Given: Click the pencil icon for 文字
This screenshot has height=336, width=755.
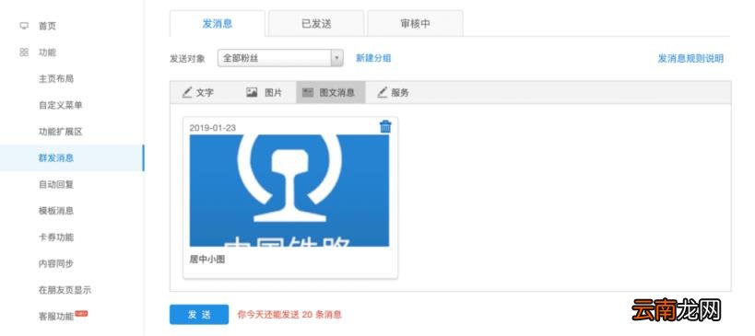Looking at the screenshot, I should point(187,92).
